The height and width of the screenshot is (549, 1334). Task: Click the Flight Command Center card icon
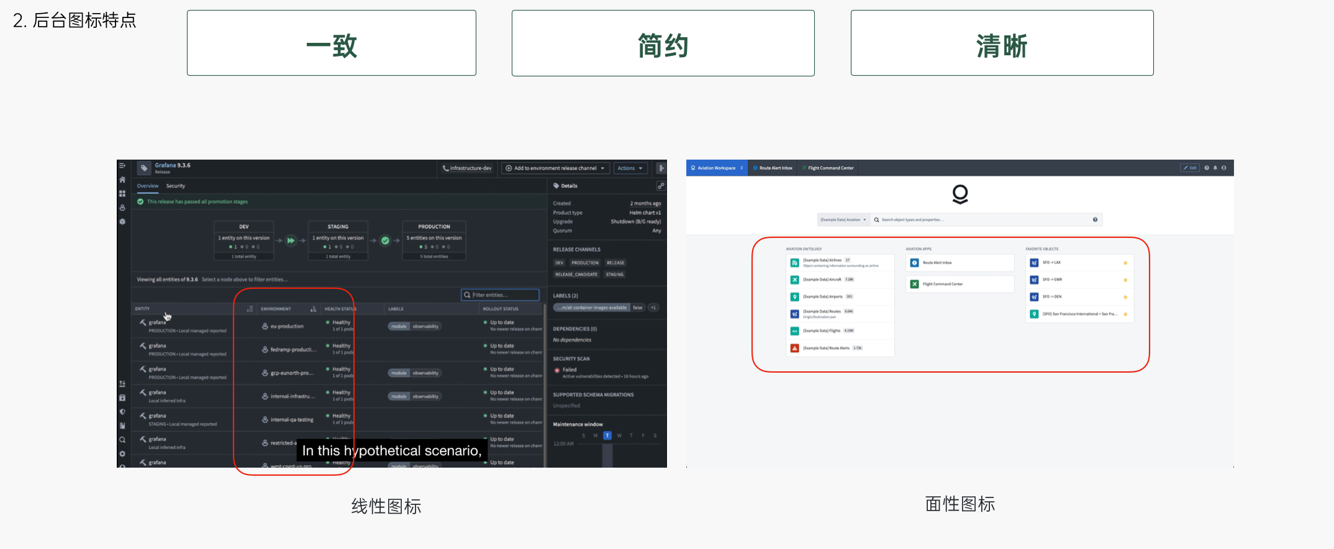tap(914, 284)
